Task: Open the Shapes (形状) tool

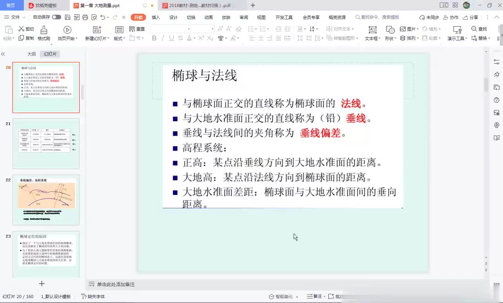Action: pos(390,30)
